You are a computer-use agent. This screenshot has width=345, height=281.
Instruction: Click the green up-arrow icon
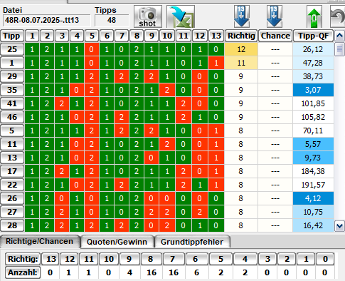[314, 16]
